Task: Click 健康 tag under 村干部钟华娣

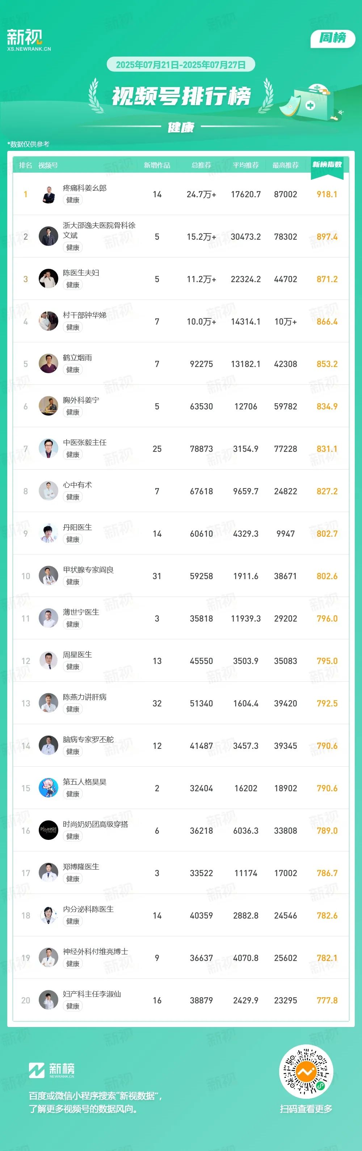Action: pos(73,327)
